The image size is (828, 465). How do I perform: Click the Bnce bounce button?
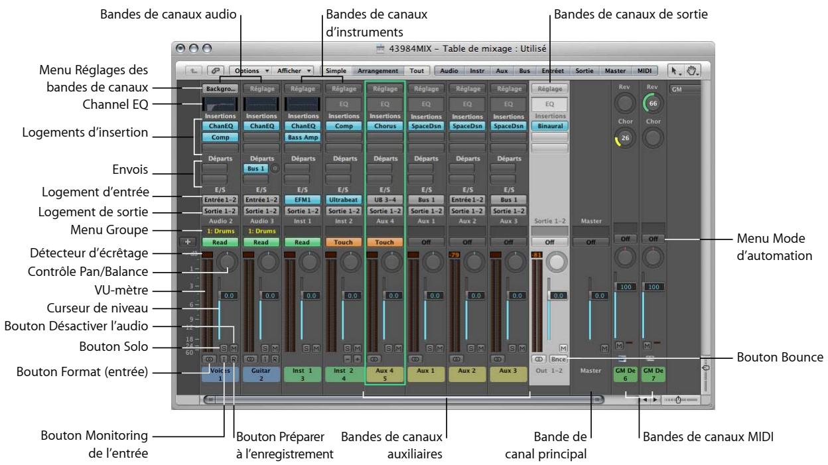pyautogui.click(x=559, y=359)
